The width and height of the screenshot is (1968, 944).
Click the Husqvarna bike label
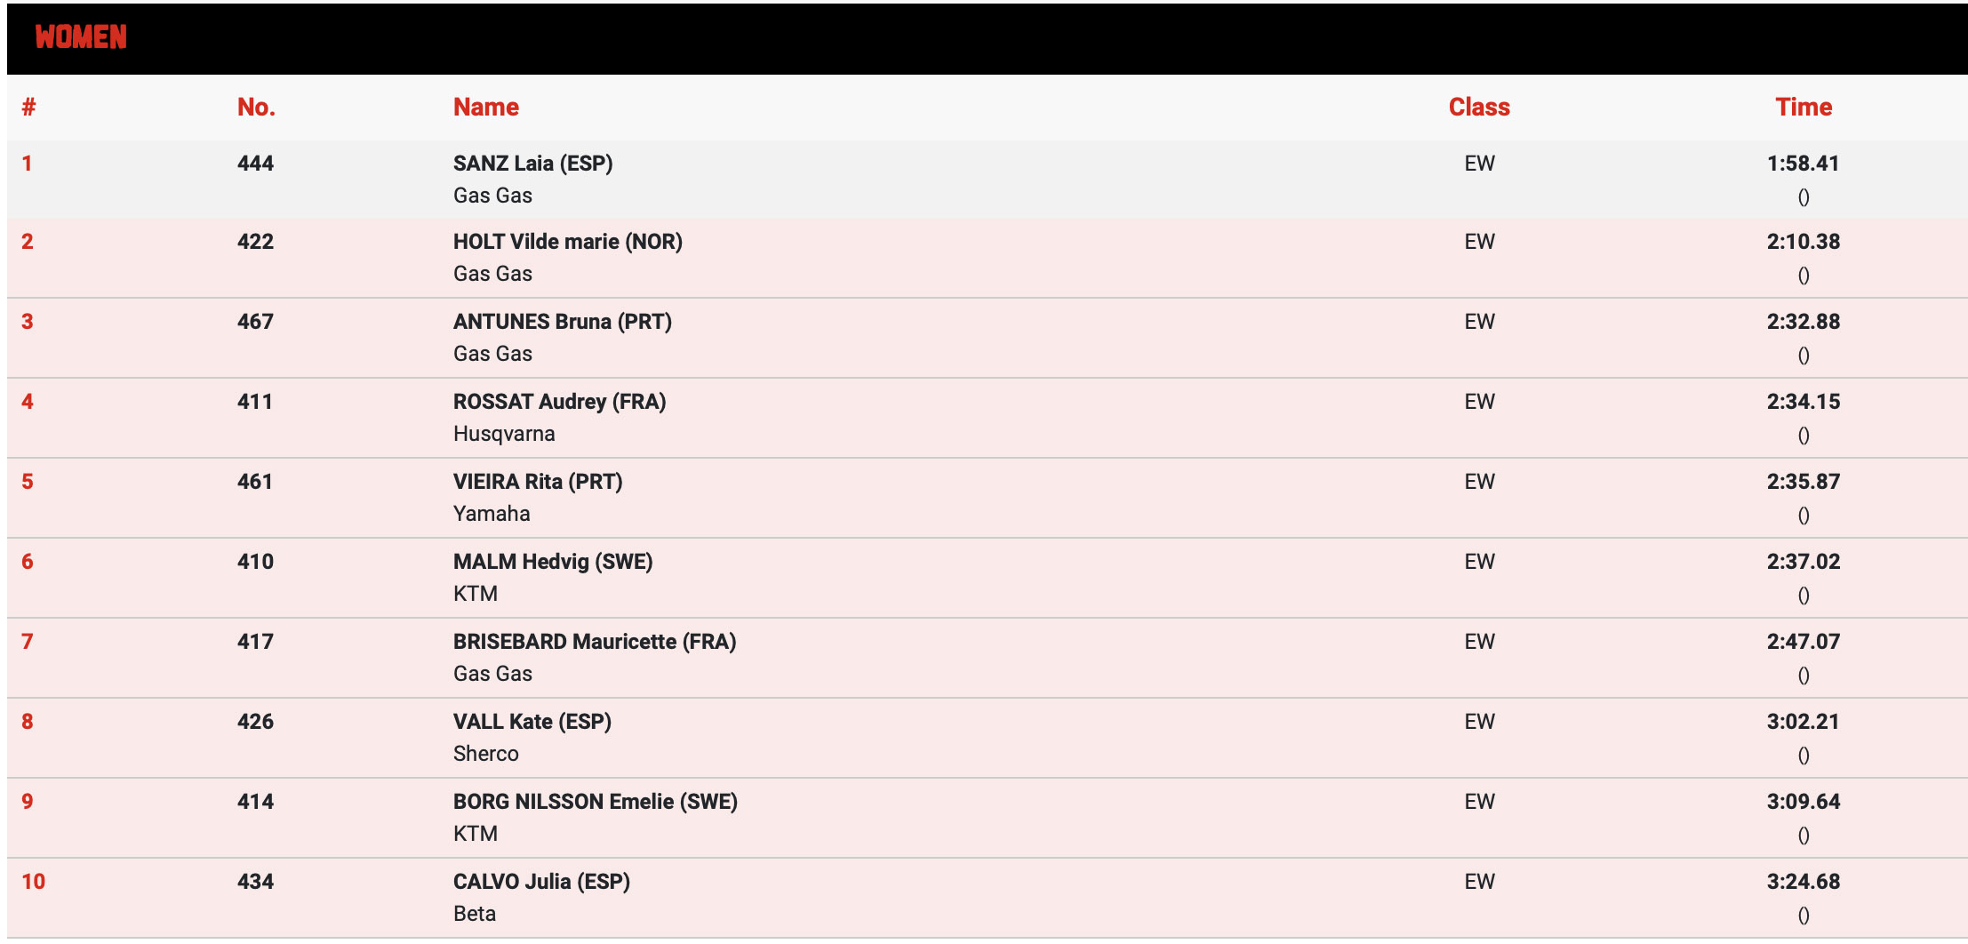point(504,434)
